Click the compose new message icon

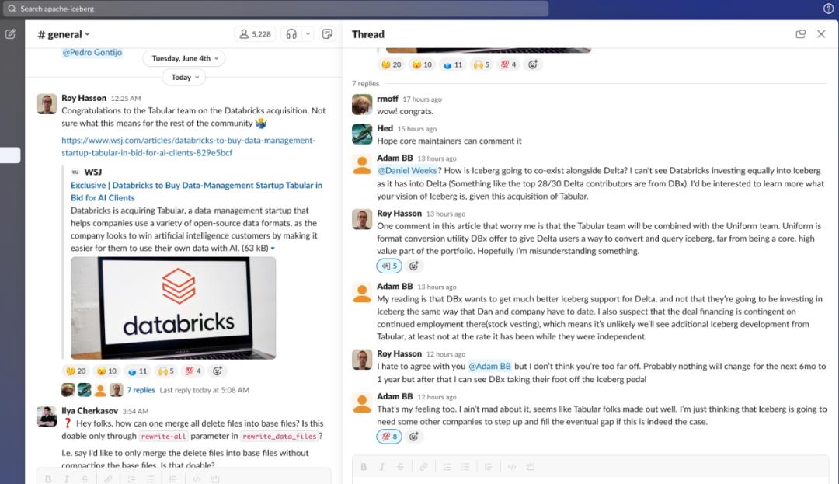pyautogui.click(x=10, y=34)
